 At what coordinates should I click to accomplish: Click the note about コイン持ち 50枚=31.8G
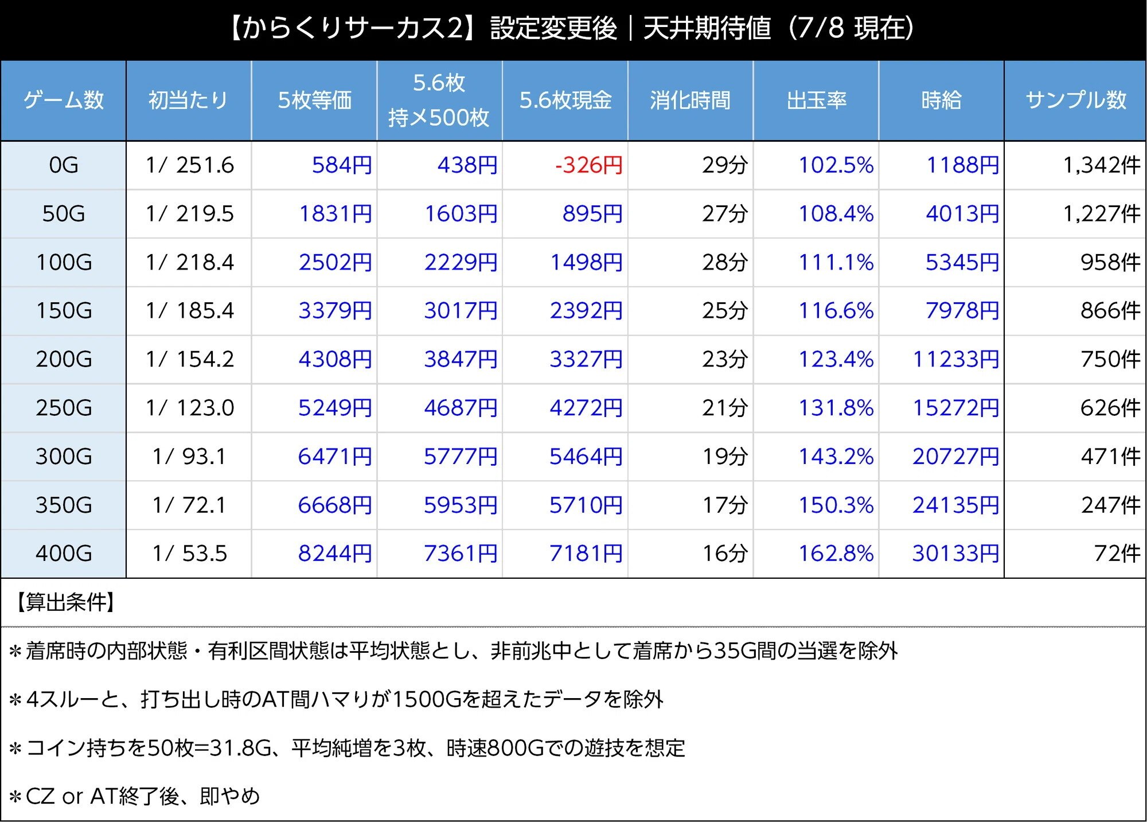[x=347, y=748]
